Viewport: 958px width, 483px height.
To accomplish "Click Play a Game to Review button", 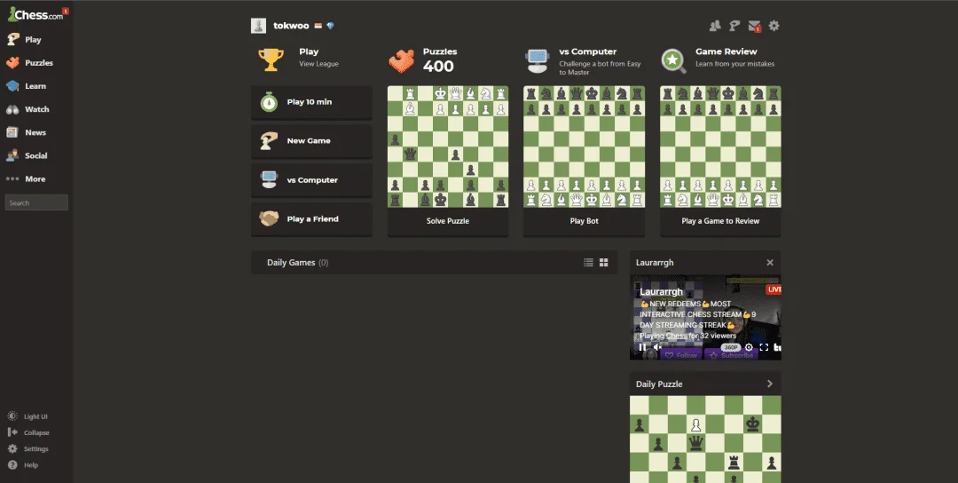I will coord(720,221).
